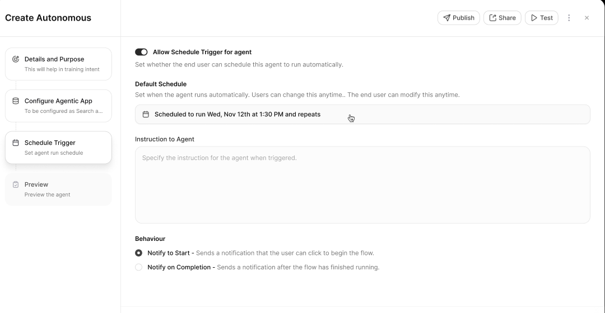Select the Notify to Start radio option

pos(139,253)
